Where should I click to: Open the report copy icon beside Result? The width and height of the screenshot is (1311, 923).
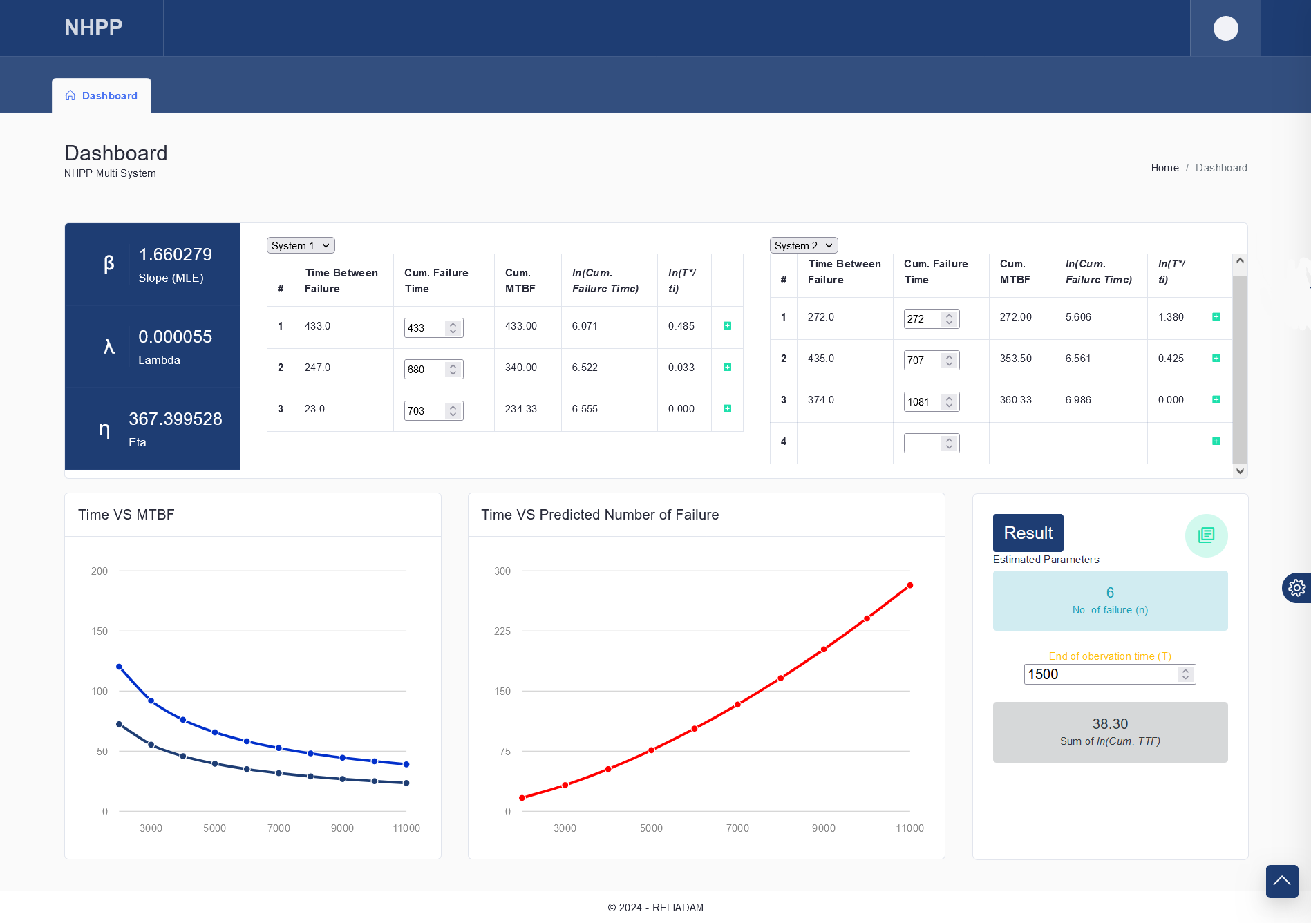1206,535
